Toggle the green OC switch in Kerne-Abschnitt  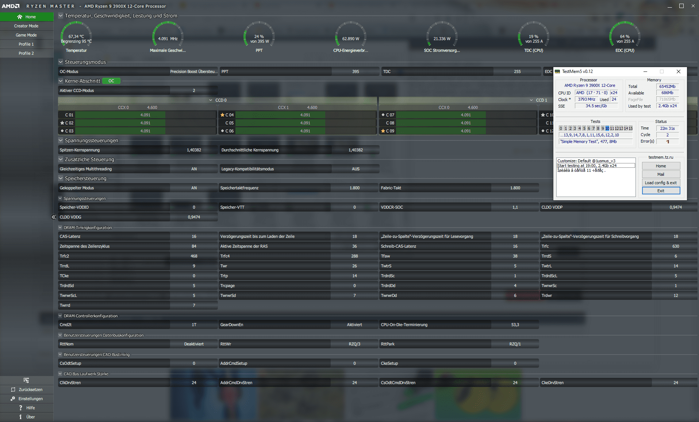(111, 81)
